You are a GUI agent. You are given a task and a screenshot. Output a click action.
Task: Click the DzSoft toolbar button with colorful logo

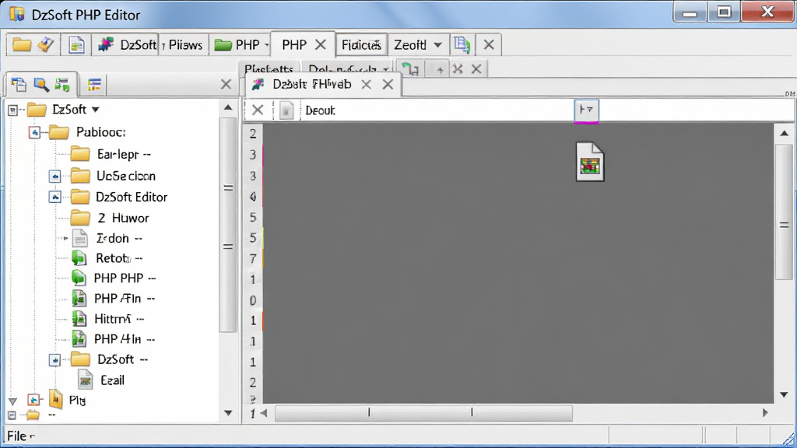click(x=127, y=44)
